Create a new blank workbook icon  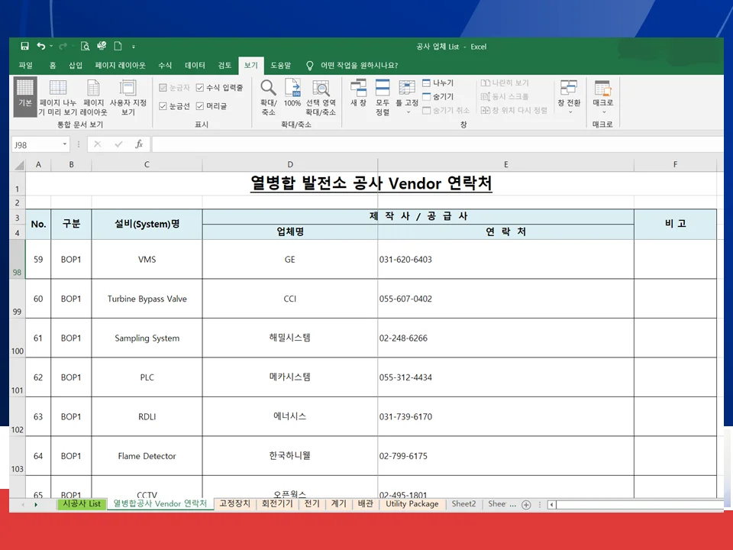click(118, 46)
